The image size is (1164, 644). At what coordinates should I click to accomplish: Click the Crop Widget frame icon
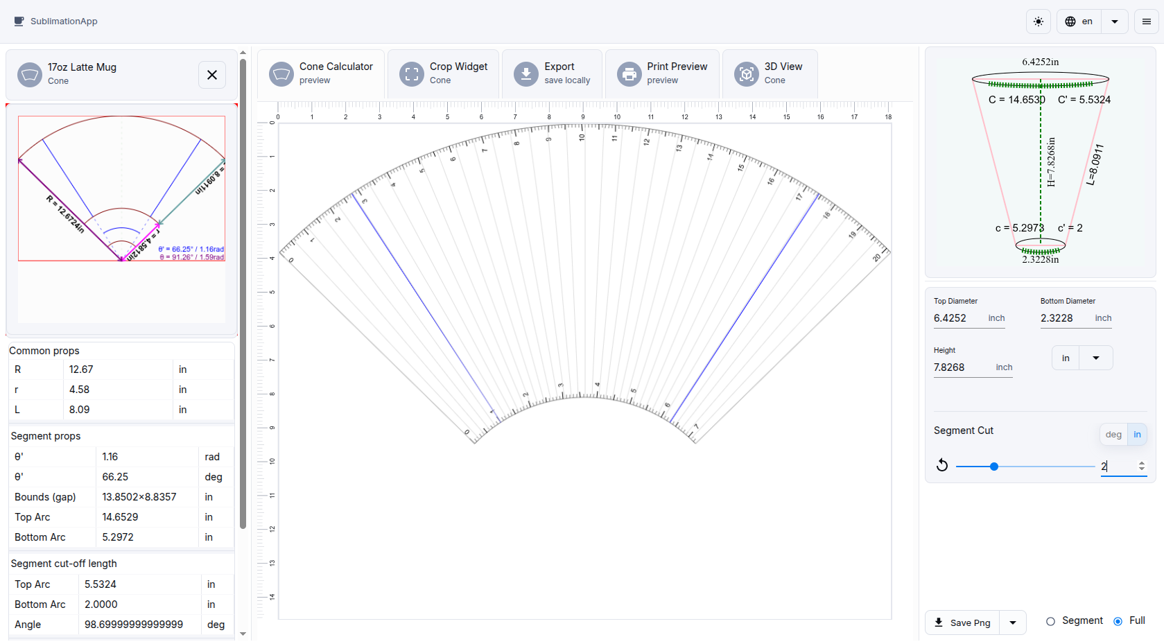(x=412, y=73)
